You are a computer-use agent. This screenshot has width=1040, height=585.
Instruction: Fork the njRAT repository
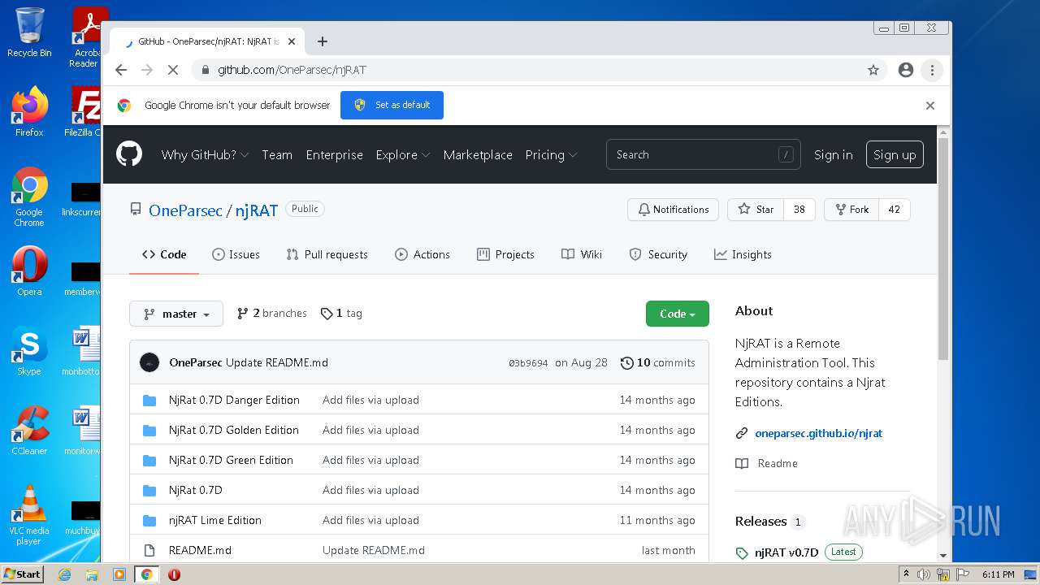[851, 210]
